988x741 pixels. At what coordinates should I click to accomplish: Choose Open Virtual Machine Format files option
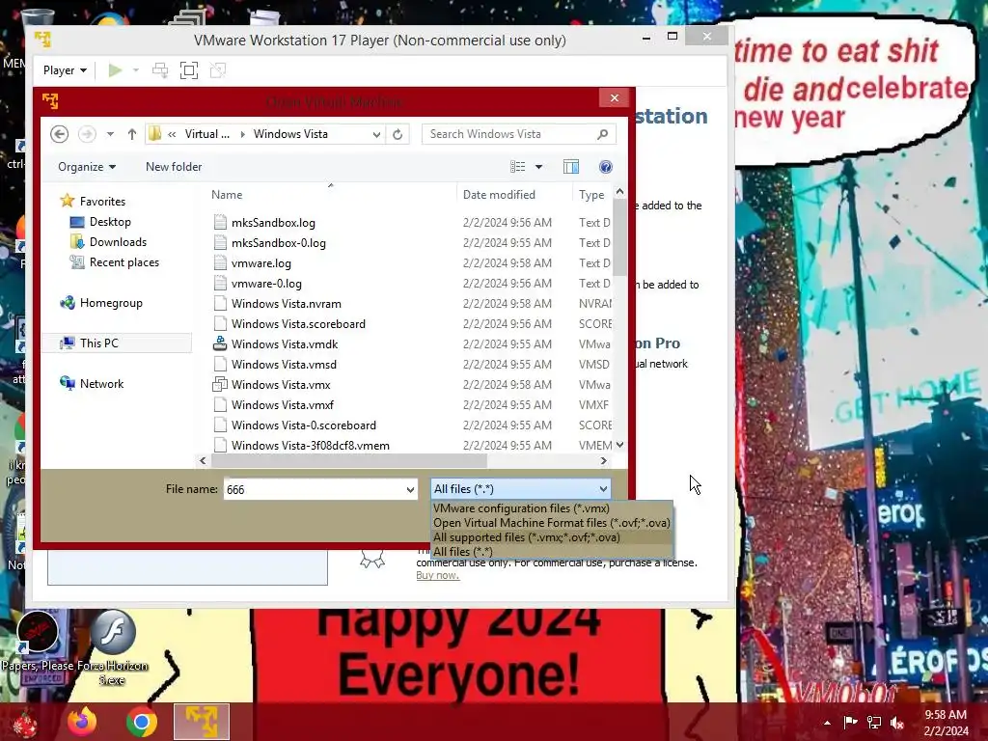click(551, 522)
